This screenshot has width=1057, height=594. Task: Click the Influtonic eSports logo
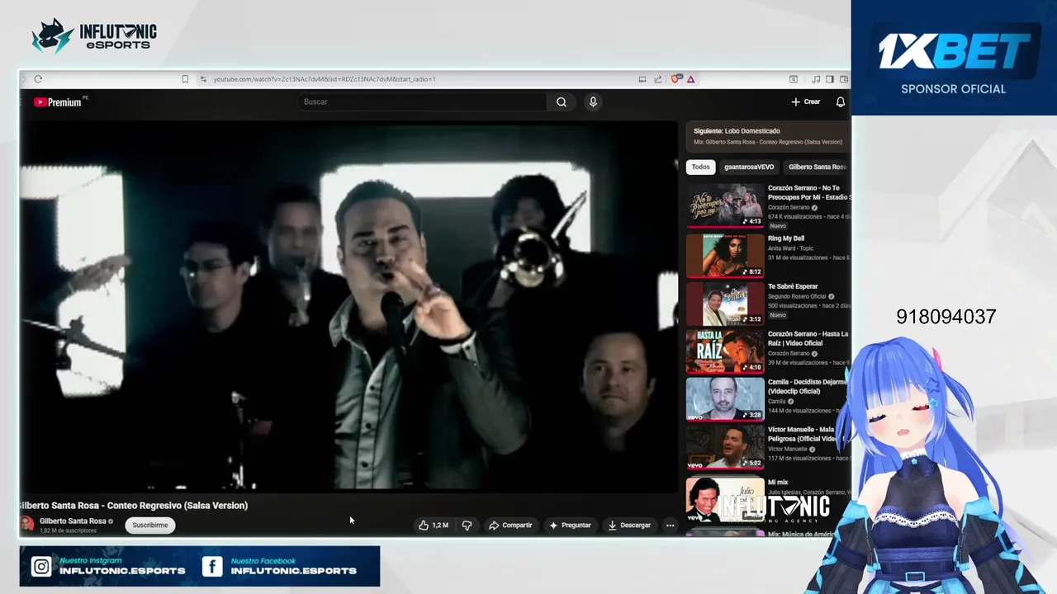93,35
